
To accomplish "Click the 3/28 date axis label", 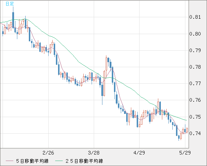I will [94, 153].
